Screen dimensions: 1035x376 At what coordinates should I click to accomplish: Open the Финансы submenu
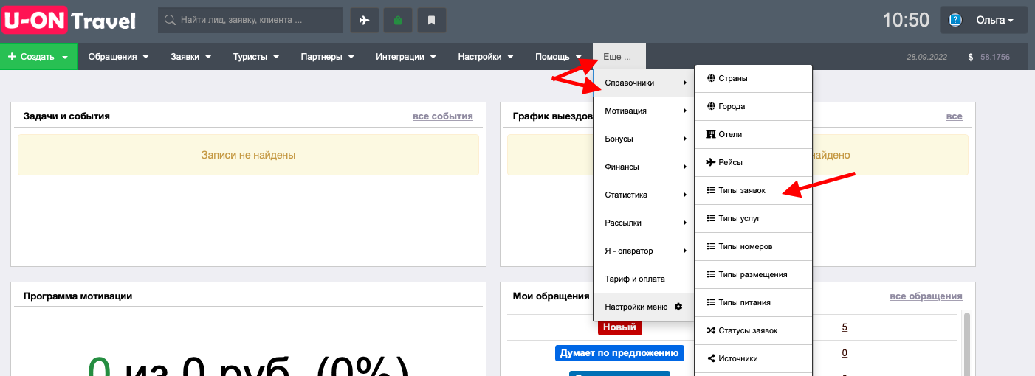point(644,167)
